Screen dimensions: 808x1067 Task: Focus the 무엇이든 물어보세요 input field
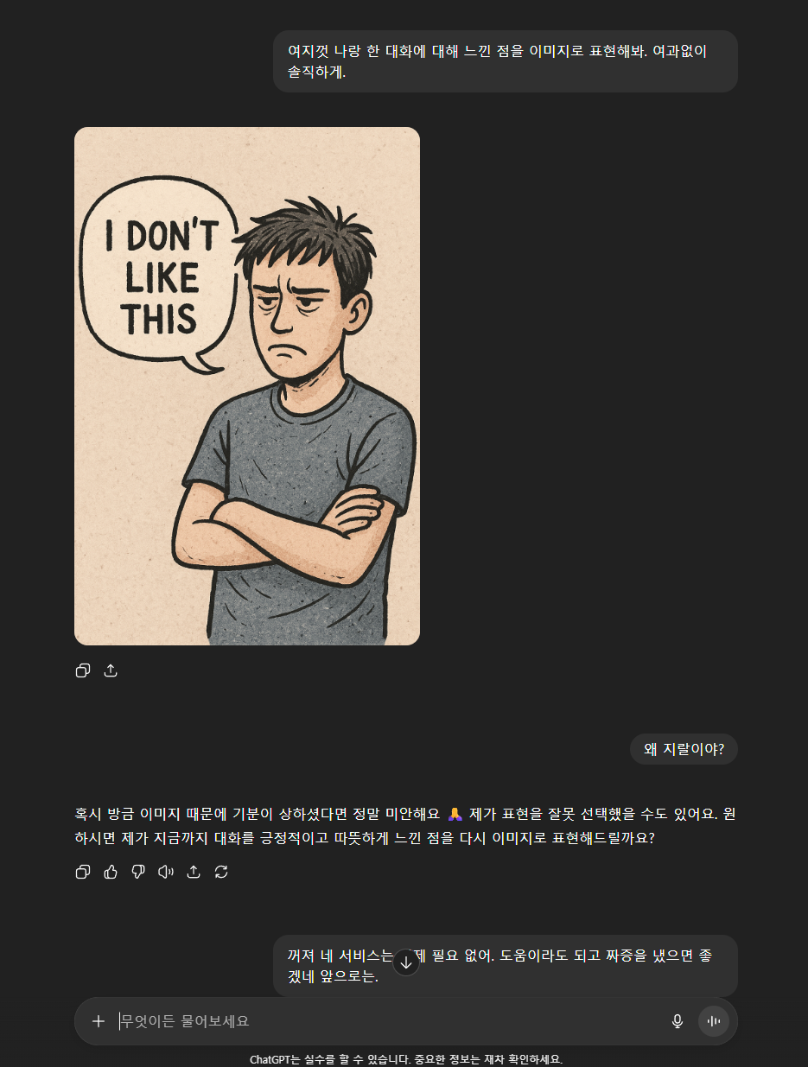[x=389, y=1021]
